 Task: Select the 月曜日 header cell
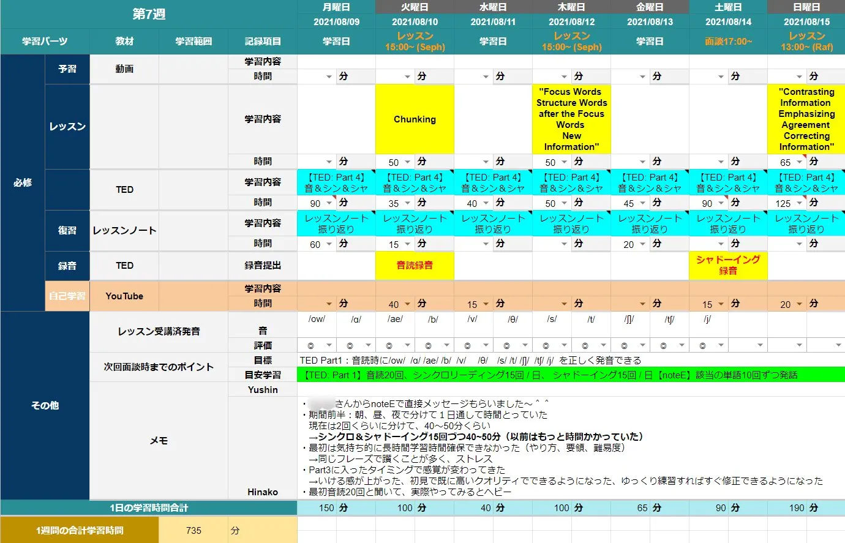point(336,7)
